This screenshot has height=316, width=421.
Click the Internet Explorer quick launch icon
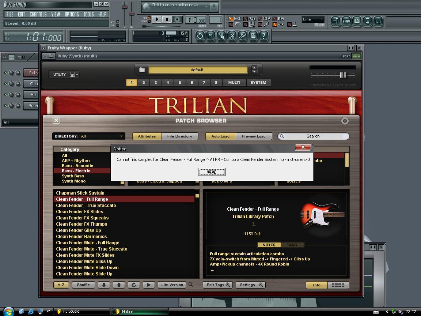click(x=31, y=312)
